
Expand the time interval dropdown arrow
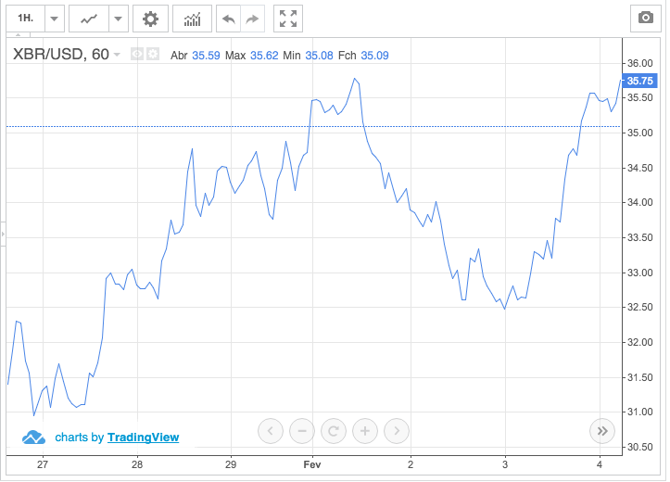click(55, 19)
